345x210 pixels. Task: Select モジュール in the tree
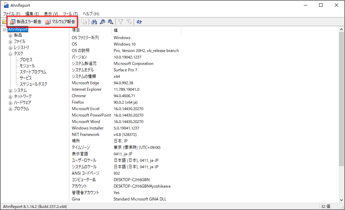point(27,66)
